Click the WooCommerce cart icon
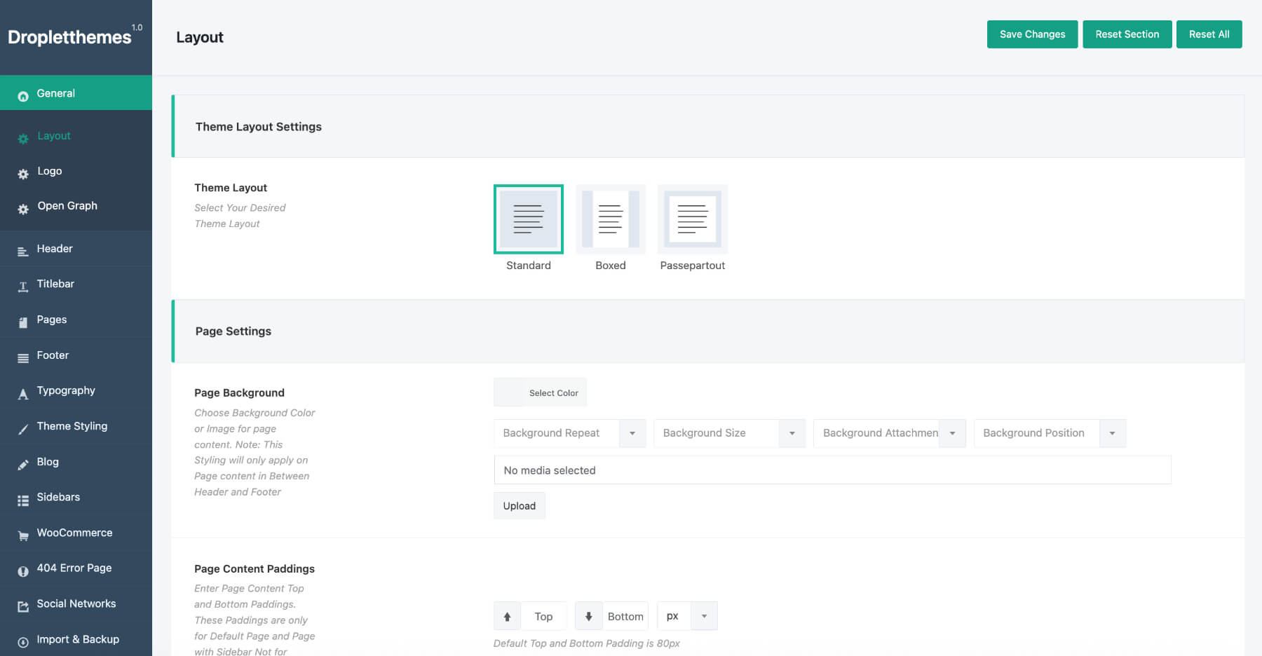1262x656 pixels. point(23,535)
